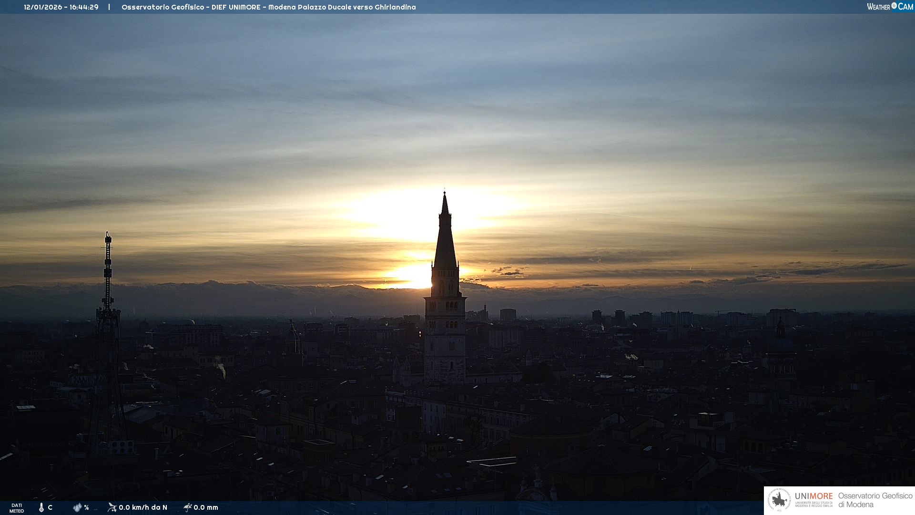915x515 pixels.
Task: Click the thermometer temperature icon
Action: pos(41,507)
